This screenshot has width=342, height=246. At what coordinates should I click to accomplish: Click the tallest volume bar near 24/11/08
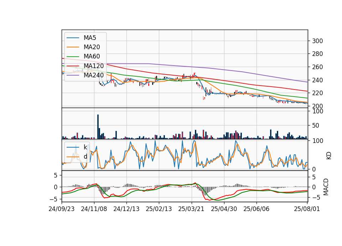tap(98, 127)
